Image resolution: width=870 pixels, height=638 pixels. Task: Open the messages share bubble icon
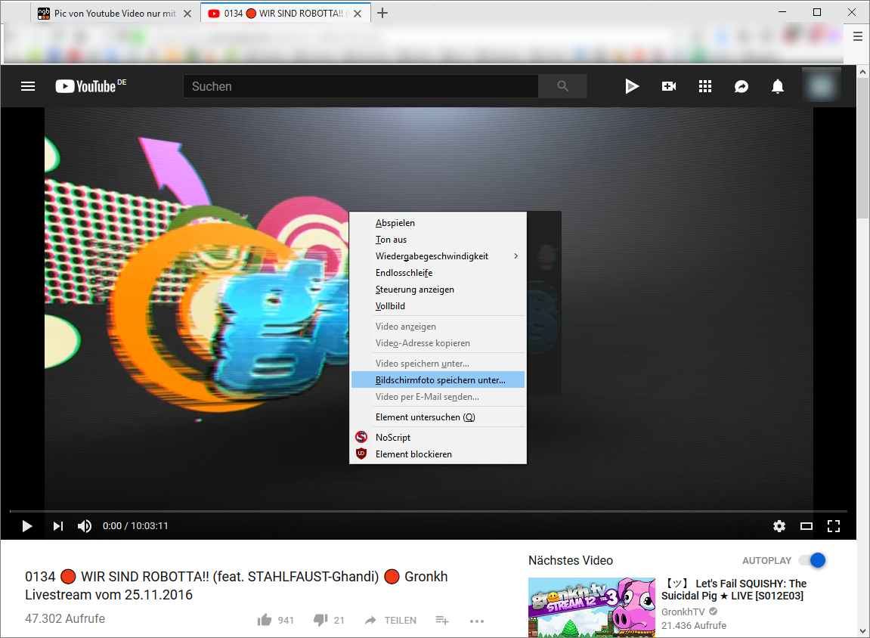pyautogui.click(x=742, y=86)
